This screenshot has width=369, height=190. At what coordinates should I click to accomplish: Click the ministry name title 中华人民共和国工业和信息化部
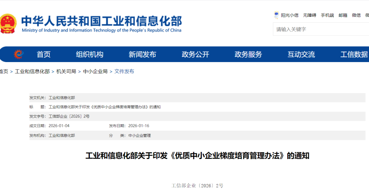pos(102,21)
